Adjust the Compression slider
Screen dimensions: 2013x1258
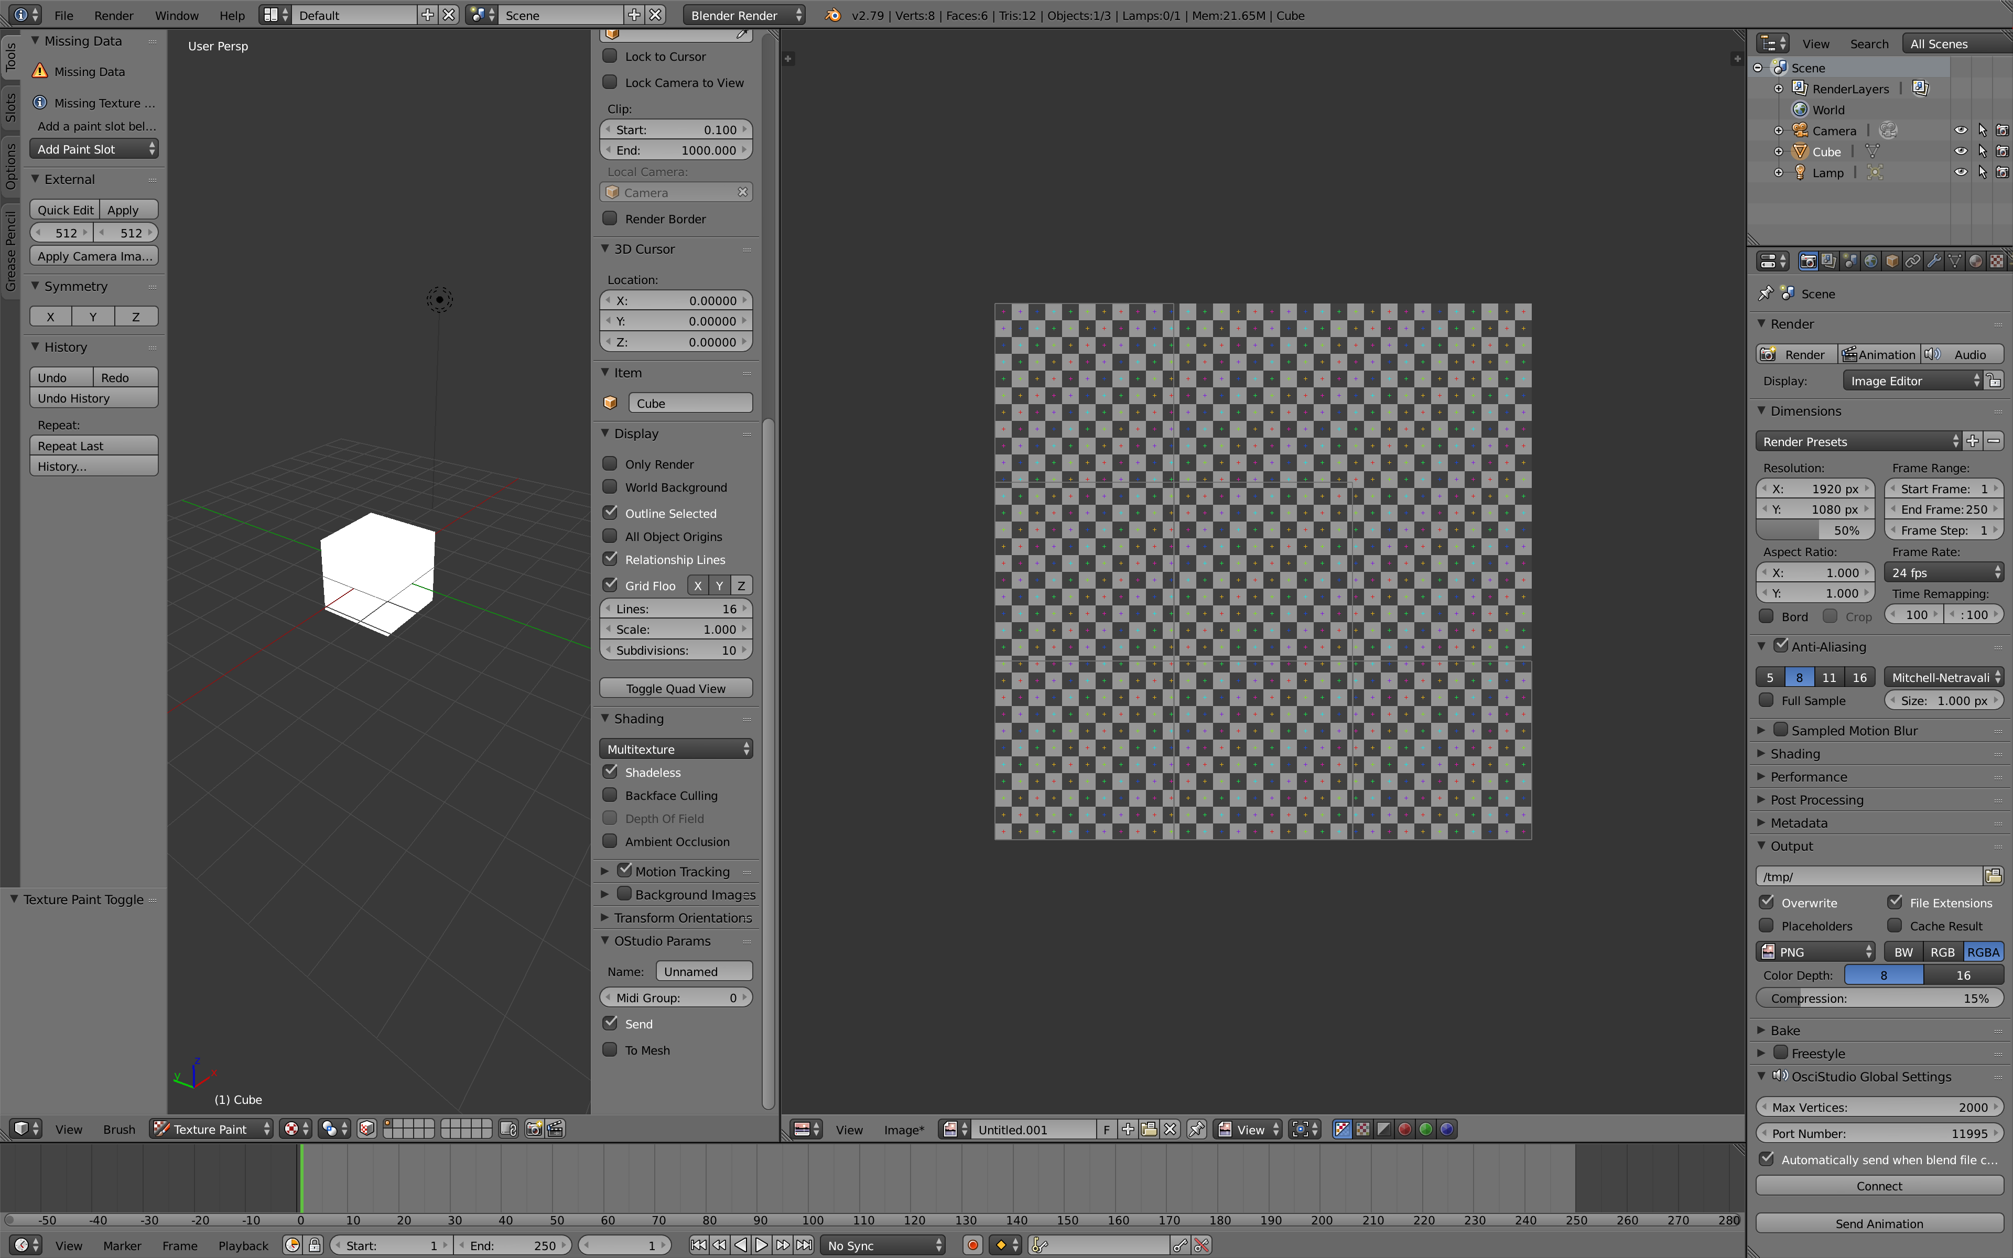[1879, 997]
